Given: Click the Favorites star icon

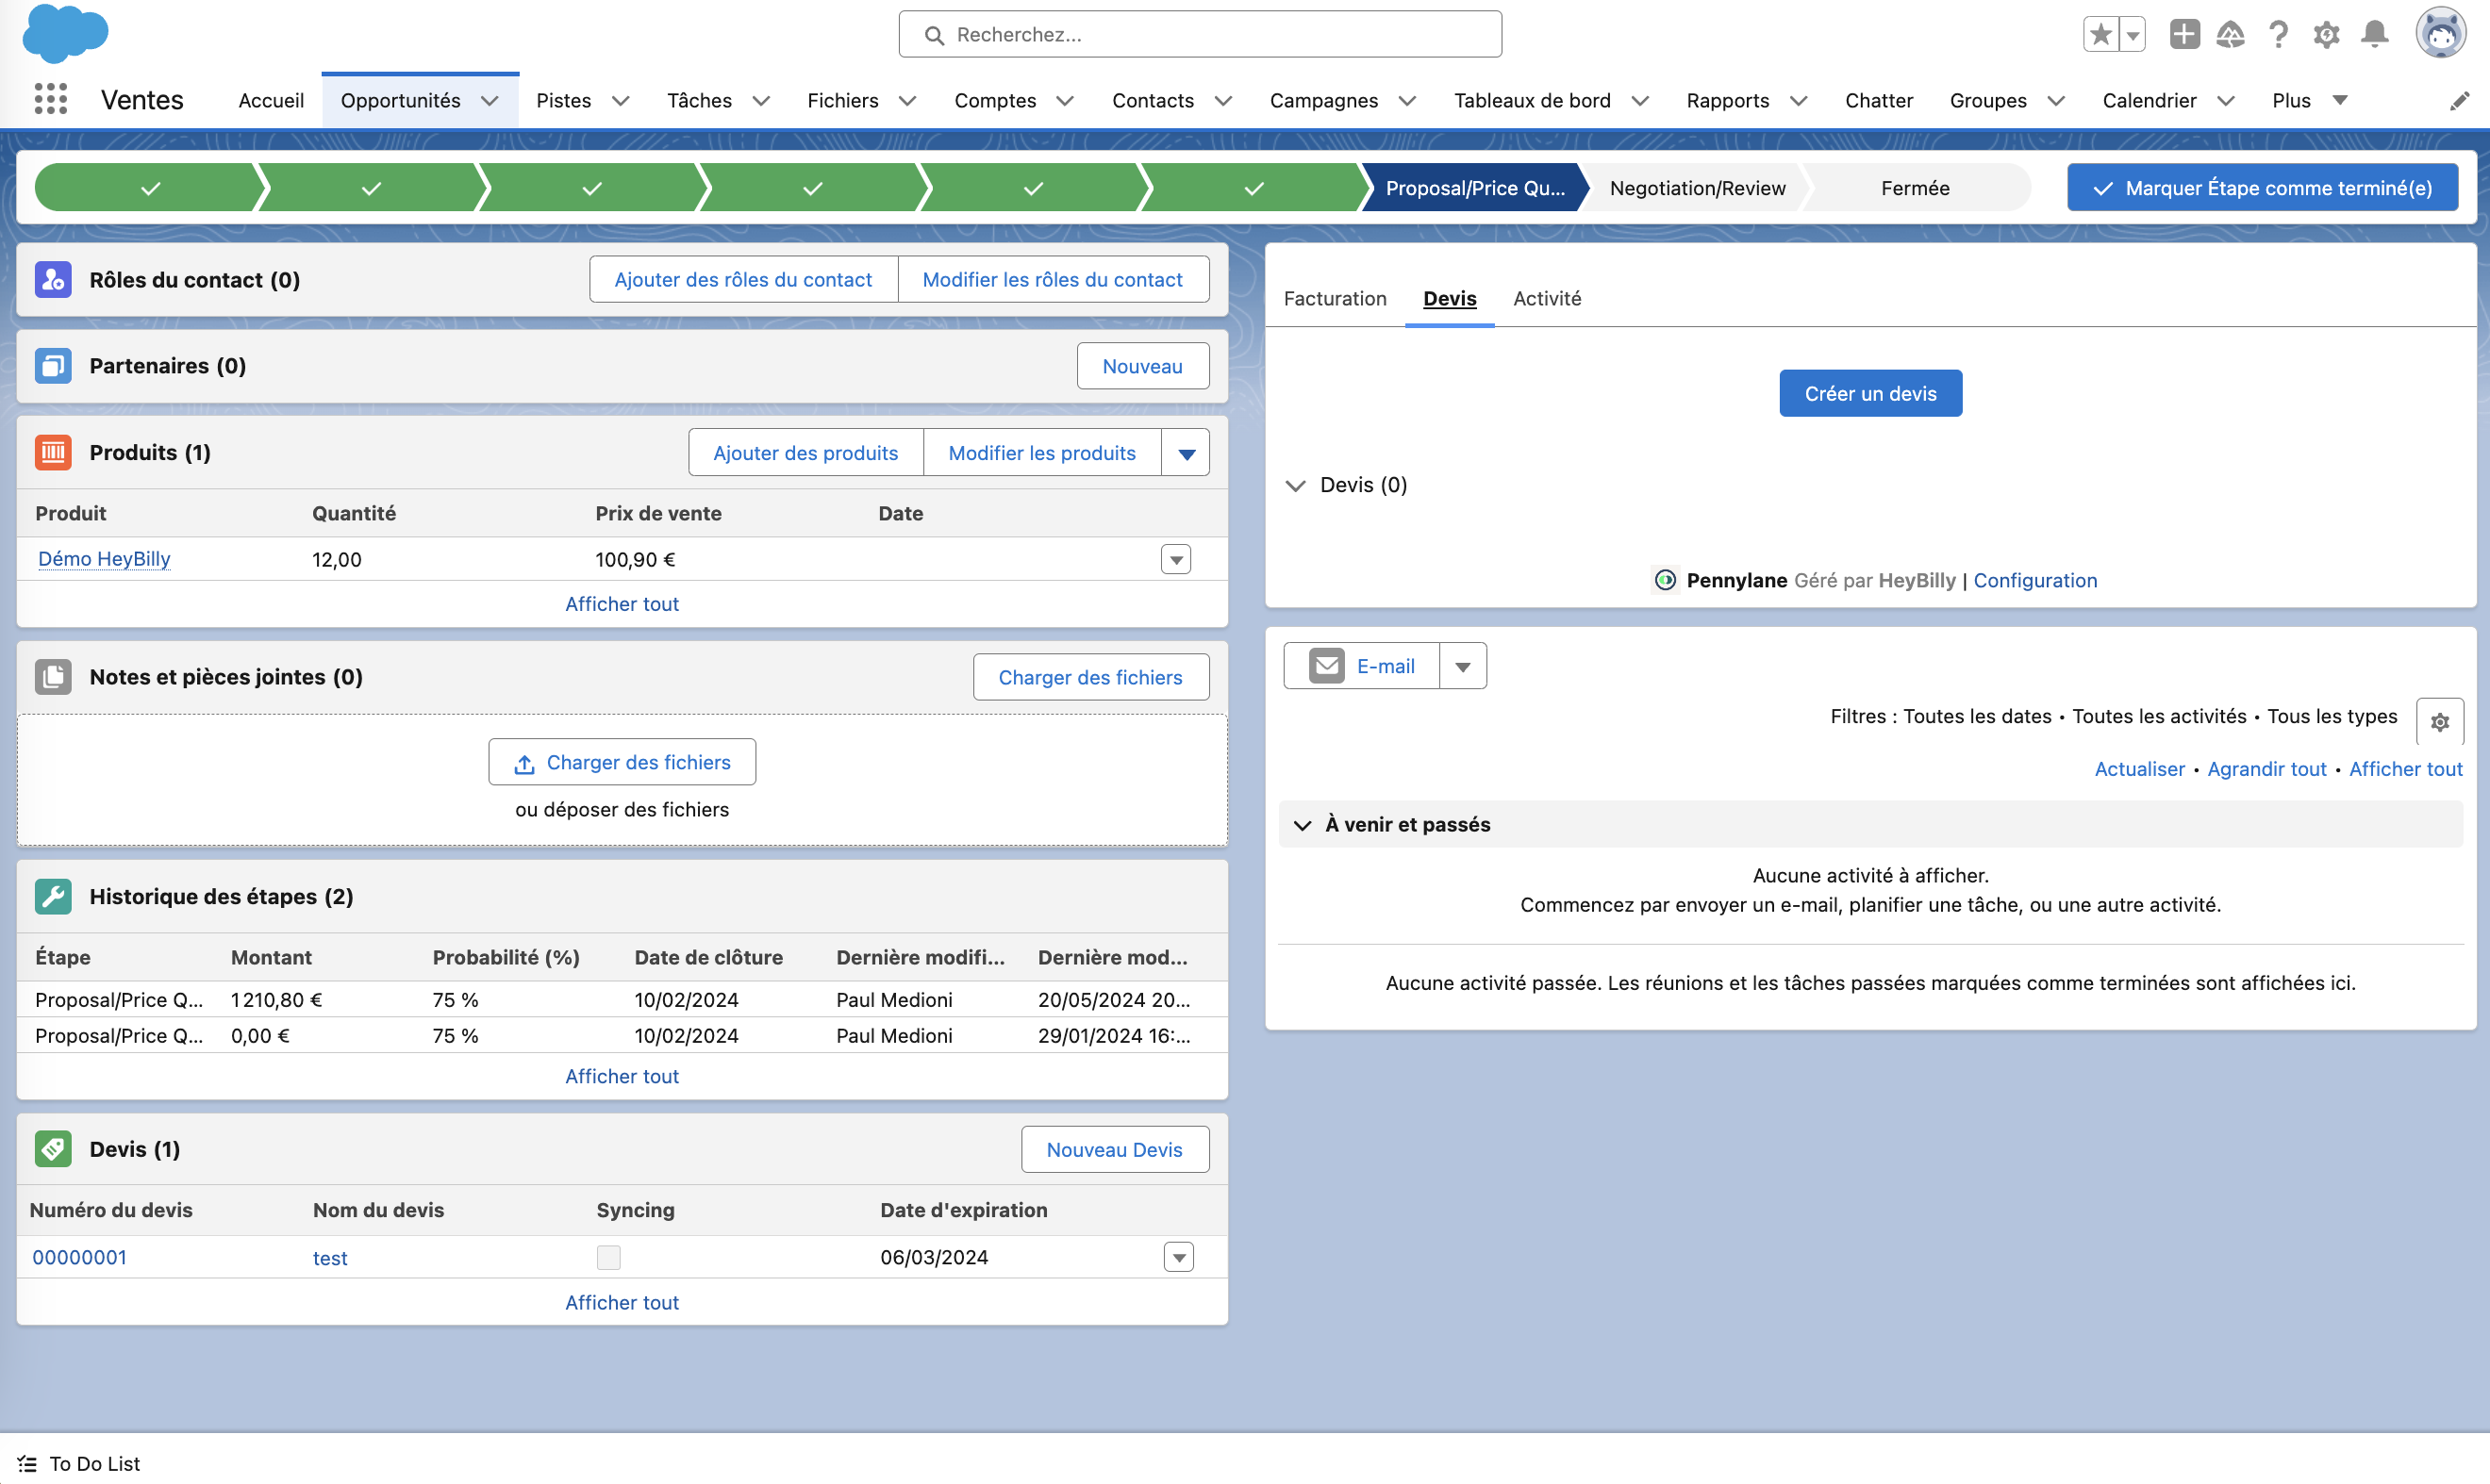Looking at the screenshot, I should (x=2100, y=35).
